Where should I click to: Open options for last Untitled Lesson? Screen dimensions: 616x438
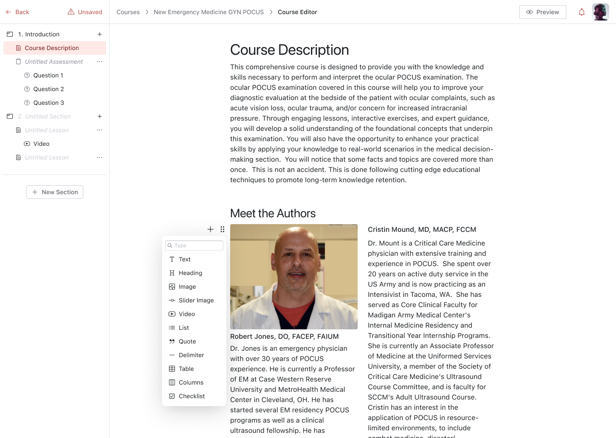click(x=100, y=157)
